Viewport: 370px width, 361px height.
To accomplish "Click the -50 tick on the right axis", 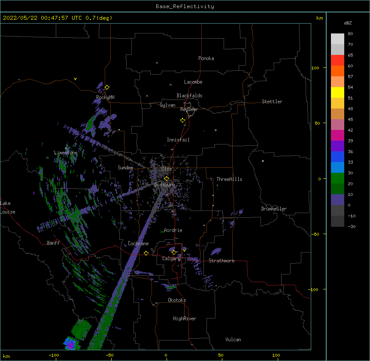I will (x=315, y=234).
